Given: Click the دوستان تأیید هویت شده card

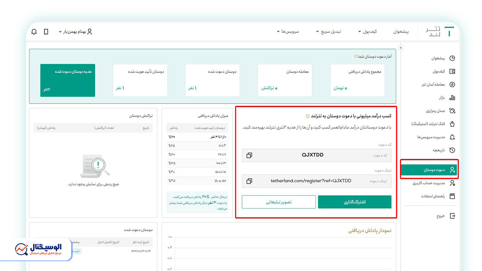Looking at the screenshot, I should (140, 80).
